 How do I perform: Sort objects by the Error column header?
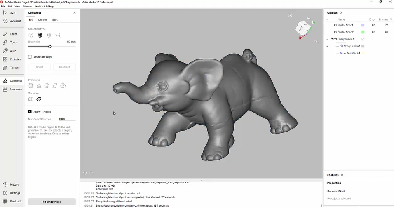(x=372, y=19)
